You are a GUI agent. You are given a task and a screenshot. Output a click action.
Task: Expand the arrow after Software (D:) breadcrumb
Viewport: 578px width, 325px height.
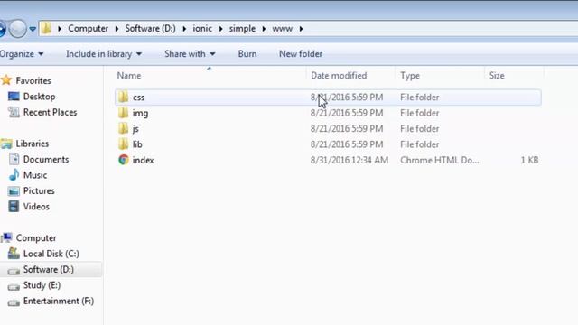coord(184,29)
